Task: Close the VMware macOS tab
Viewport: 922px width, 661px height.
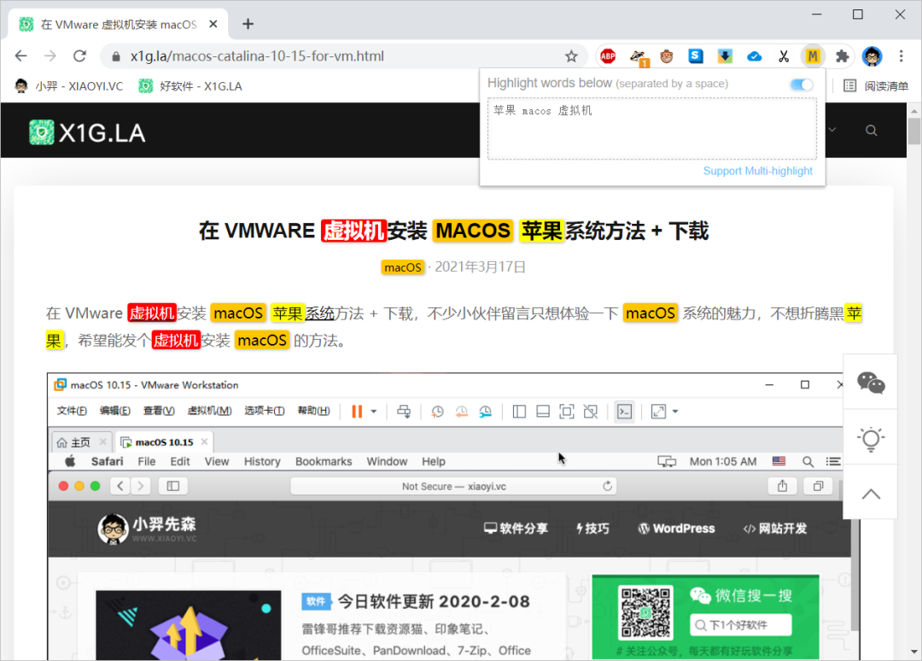Action: [213, 24]
